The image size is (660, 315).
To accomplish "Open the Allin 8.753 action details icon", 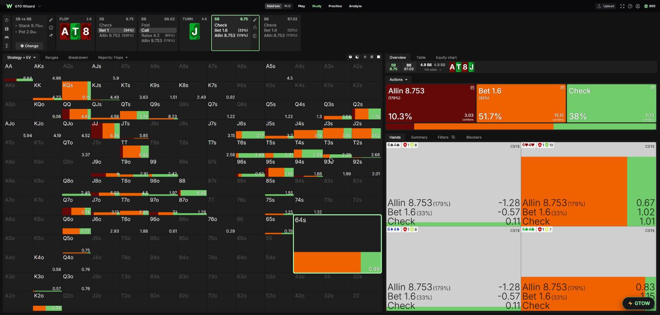I will pos(472,88).
